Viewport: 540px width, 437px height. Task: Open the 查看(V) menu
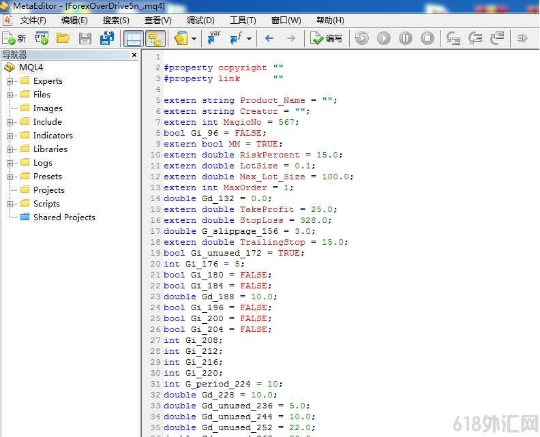pyautogui.click(x=157, y=20)
